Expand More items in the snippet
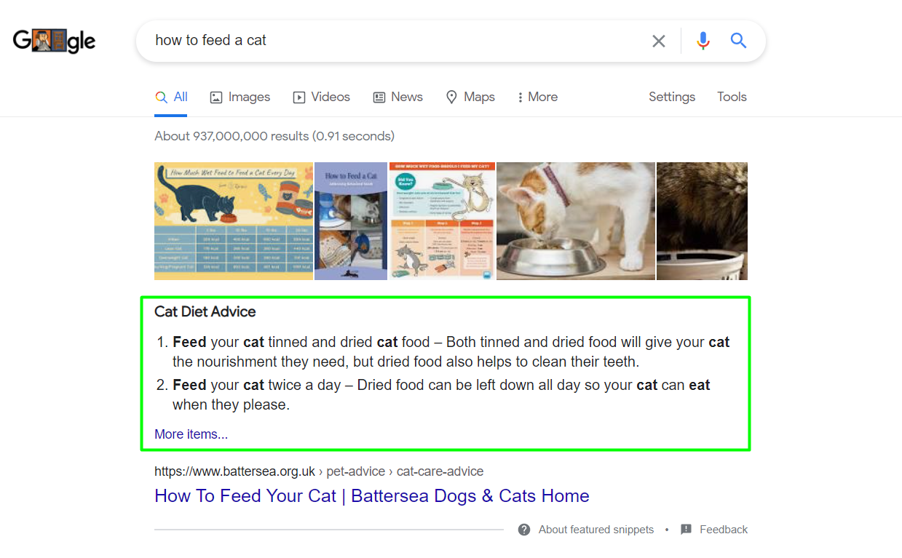This screenshot has height=558, width=902. pyautogui.click(x=191, y=434)
